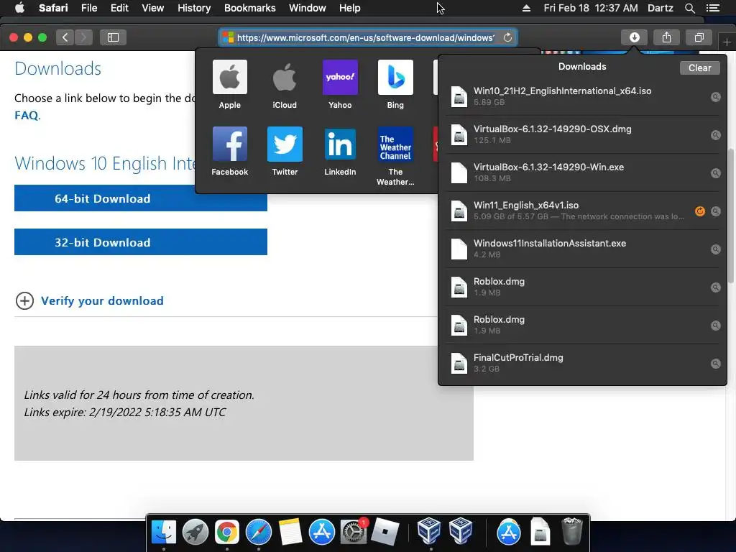The height and width of the screenshot is (552, 736).
Task: Open the LinkedIn favorite icon
Action: pyautogui.click(x=340, y=144)
